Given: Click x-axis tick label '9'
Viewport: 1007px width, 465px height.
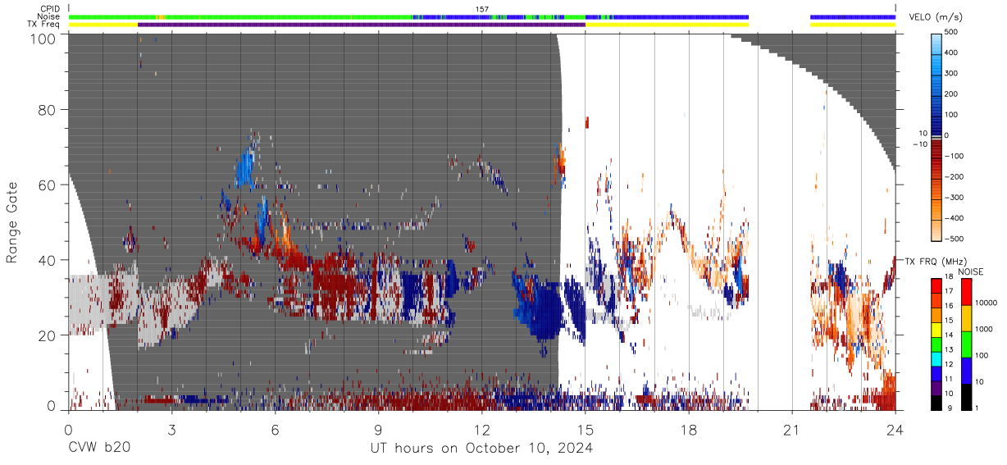Looking at the screenshot, I should [x=378, y=429].
